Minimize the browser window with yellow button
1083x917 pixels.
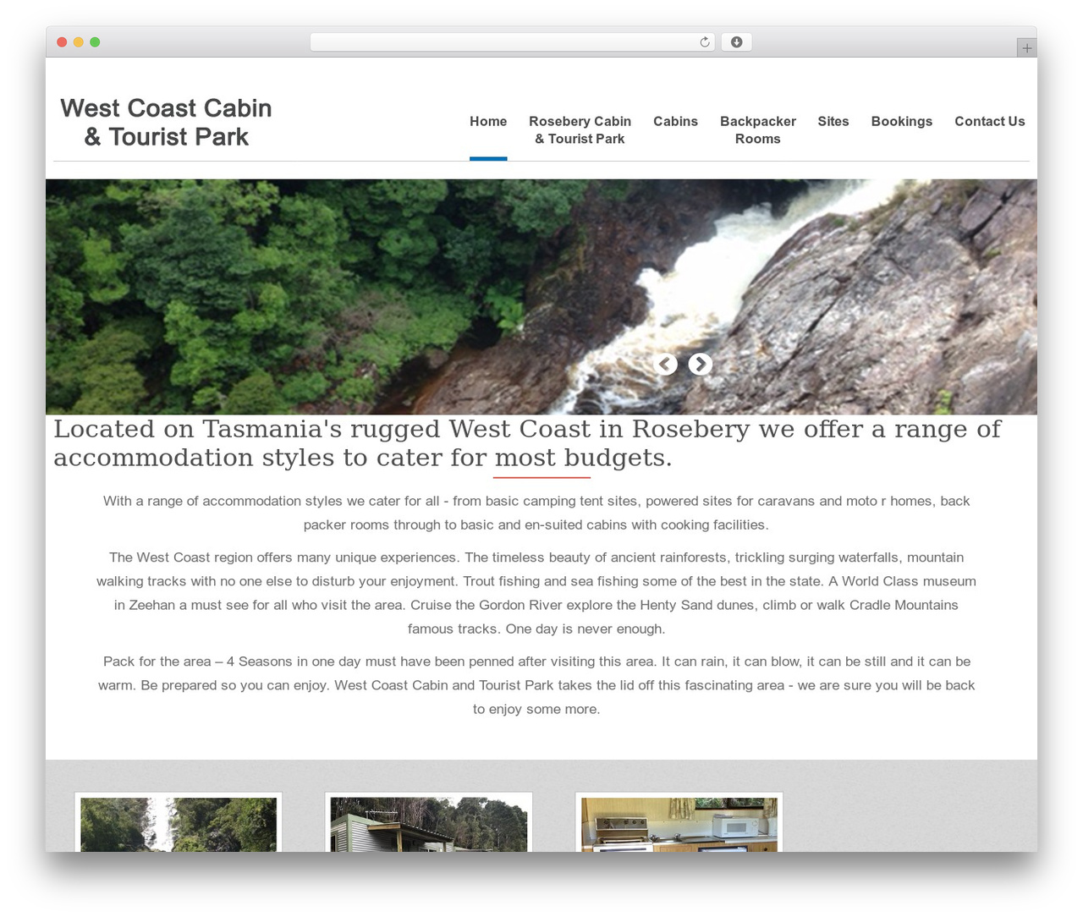(x=78, y=42)
